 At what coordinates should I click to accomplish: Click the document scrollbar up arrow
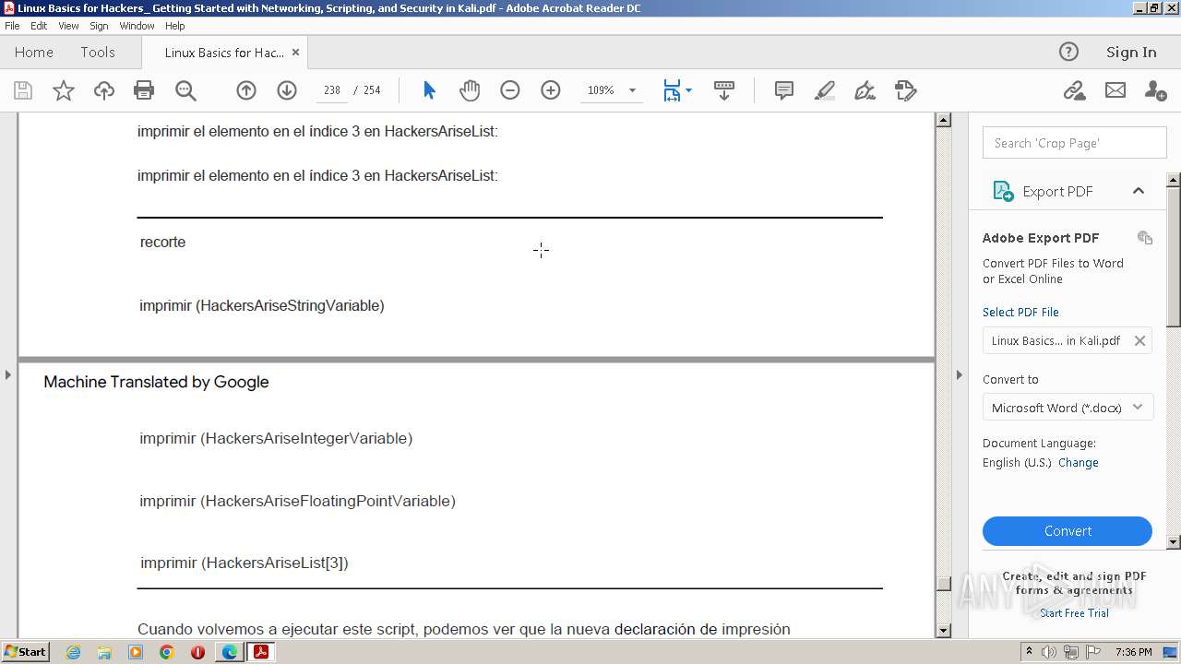(x=943, y=120)
